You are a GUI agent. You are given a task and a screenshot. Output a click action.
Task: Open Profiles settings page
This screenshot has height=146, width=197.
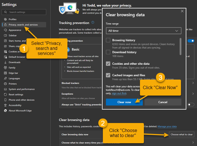click(x=24, y=19)
